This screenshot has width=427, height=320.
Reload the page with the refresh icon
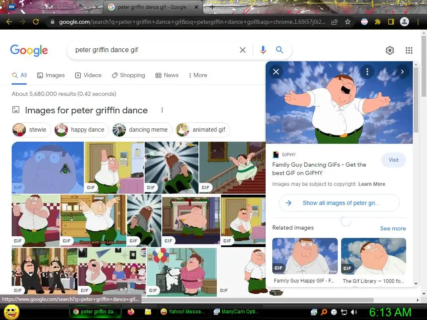click(36, 22)
